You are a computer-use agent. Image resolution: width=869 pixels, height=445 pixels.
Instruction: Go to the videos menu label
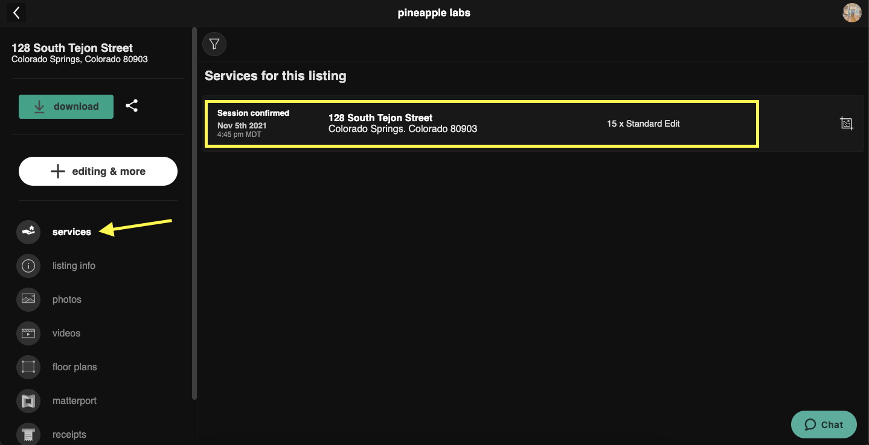66,333
